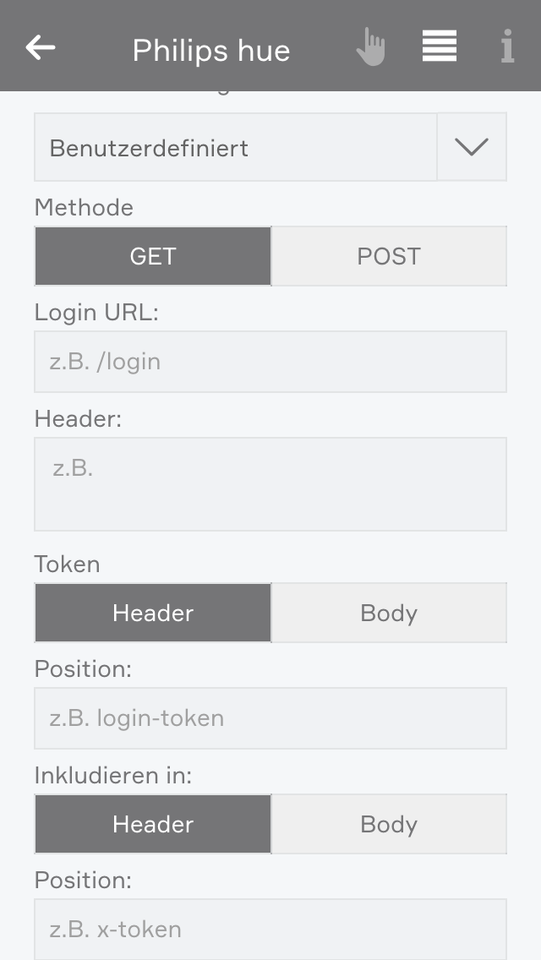
Task: Set Token to Header
Action: (x=153, y=613)
